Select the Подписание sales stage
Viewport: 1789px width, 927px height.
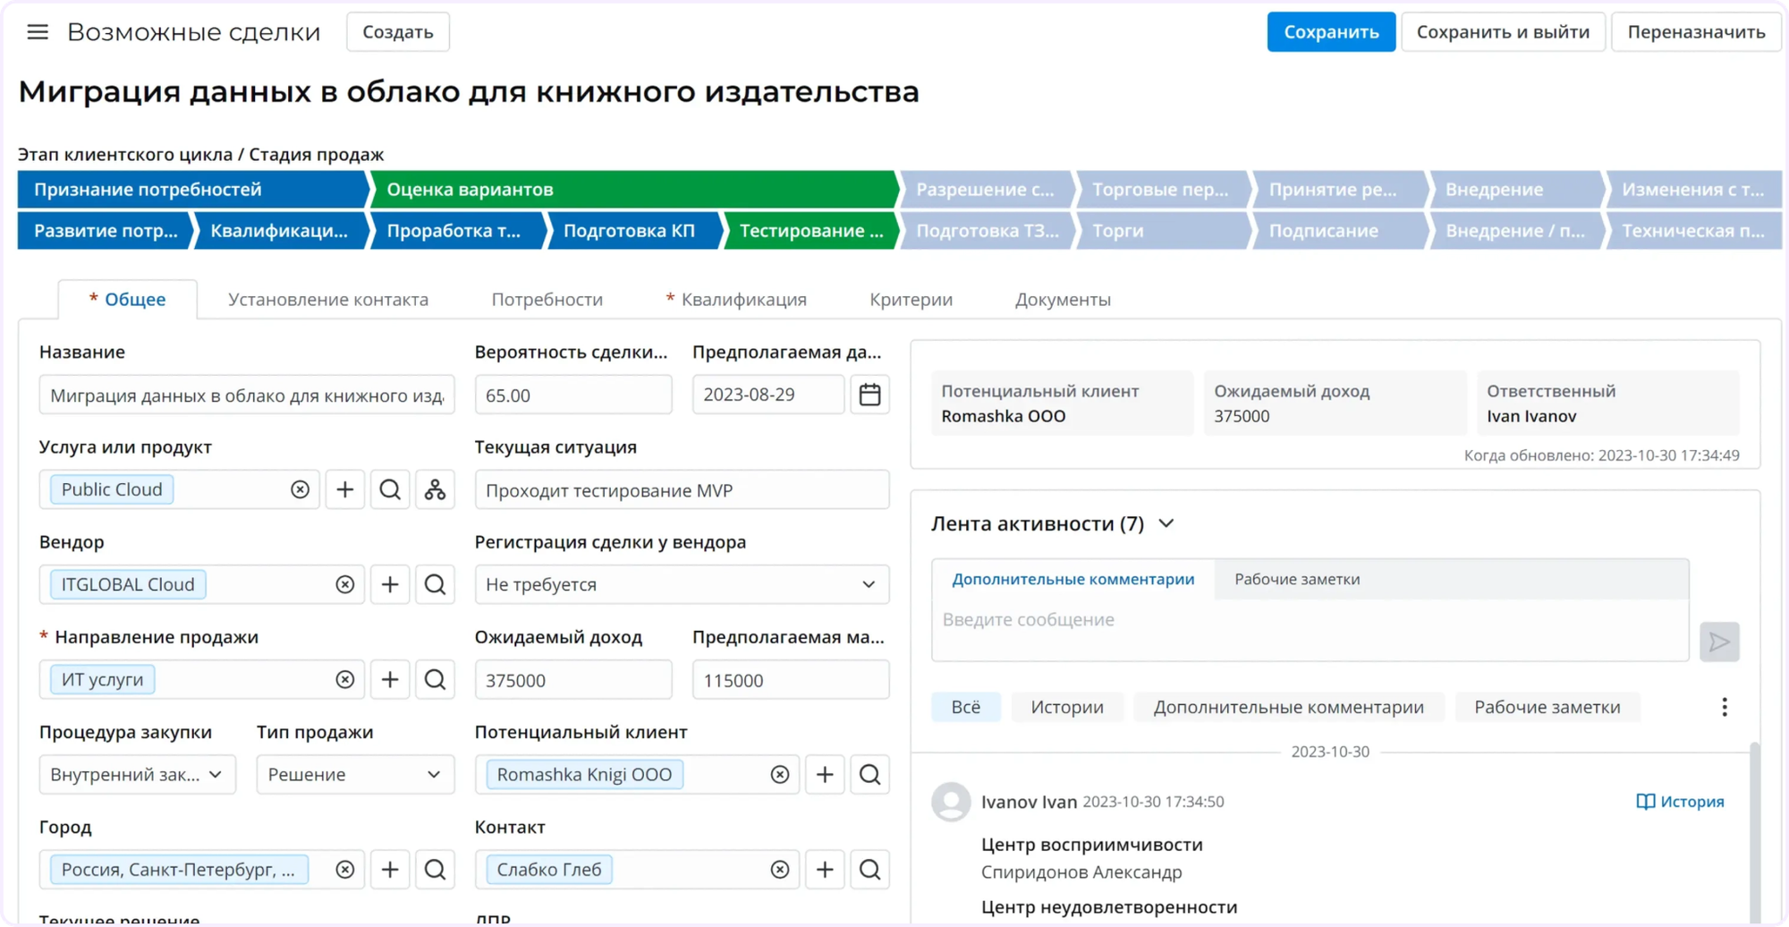coord(1339,231)
